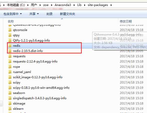The width and height of the screenshot is (147, 113).
Task: Select scikit_image-0.12.3-py3.6.egg-info folder name
Action: click(x=38, y=77)
